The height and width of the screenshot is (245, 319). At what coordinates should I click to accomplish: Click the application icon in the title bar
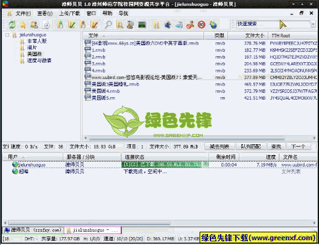[x=5, y=4]
